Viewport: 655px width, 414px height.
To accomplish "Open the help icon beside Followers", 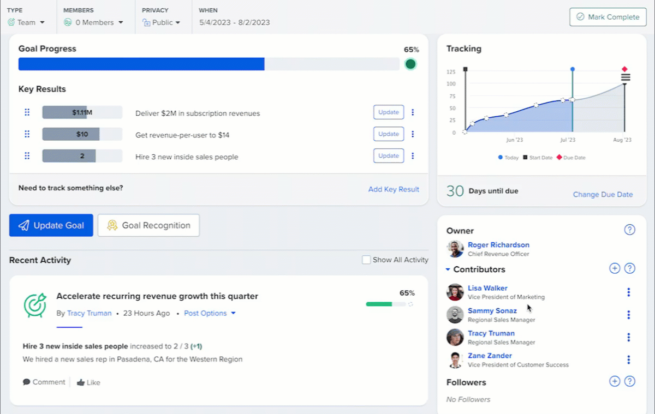I will 630,381.
